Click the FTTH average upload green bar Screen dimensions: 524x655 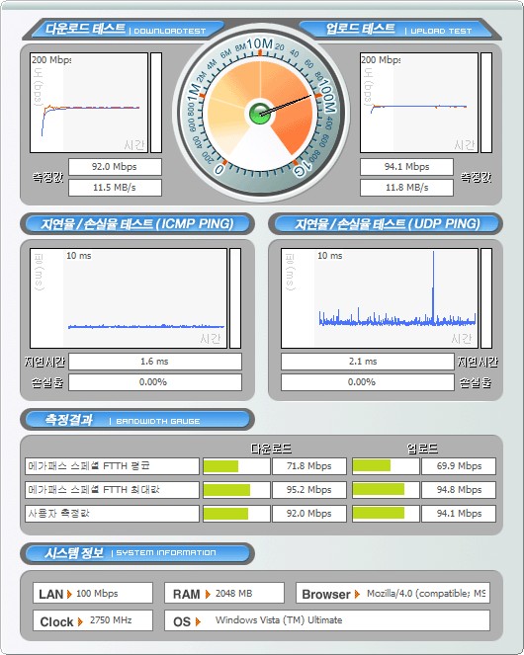tap(372, 465)
